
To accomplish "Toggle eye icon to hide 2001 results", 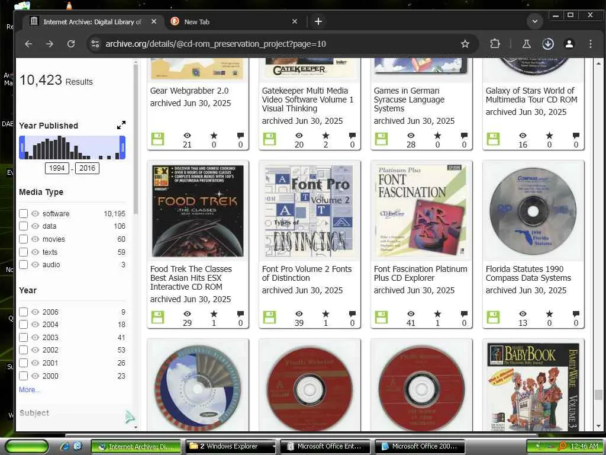I will [35, 363].
